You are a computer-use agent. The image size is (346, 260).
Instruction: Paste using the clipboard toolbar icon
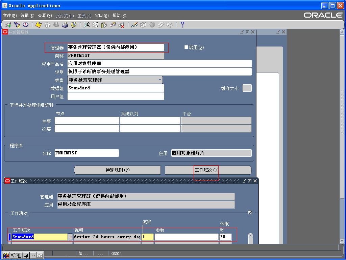(x=104, y=25)
